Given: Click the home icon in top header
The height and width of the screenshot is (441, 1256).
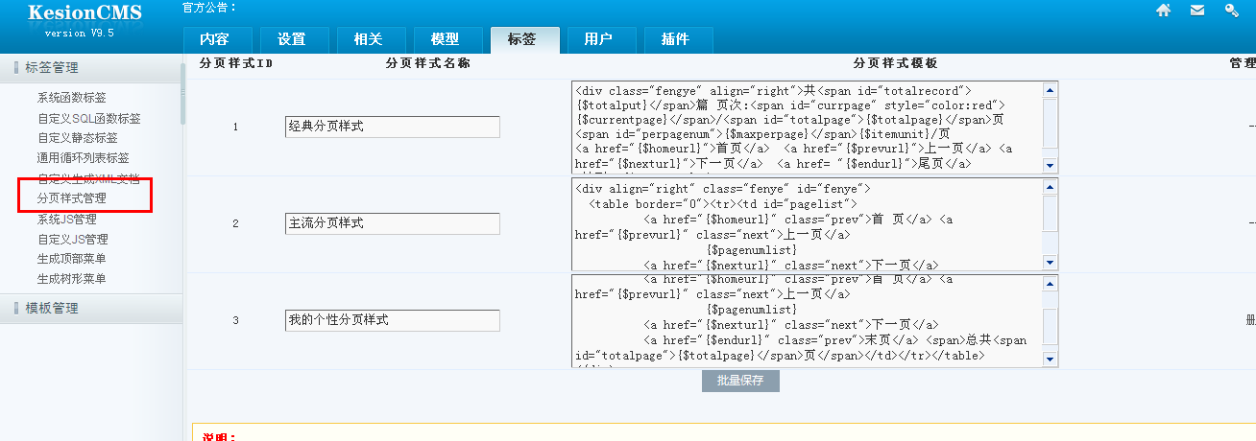Looking at the screenshot, I should coord(1163,11).
